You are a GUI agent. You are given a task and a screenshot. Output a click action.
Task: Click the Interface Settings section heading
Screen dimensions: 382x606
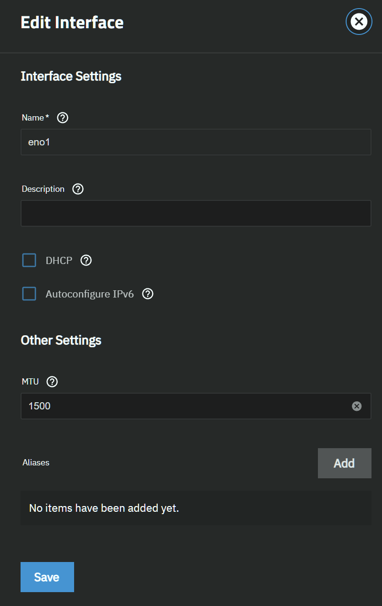71,76
